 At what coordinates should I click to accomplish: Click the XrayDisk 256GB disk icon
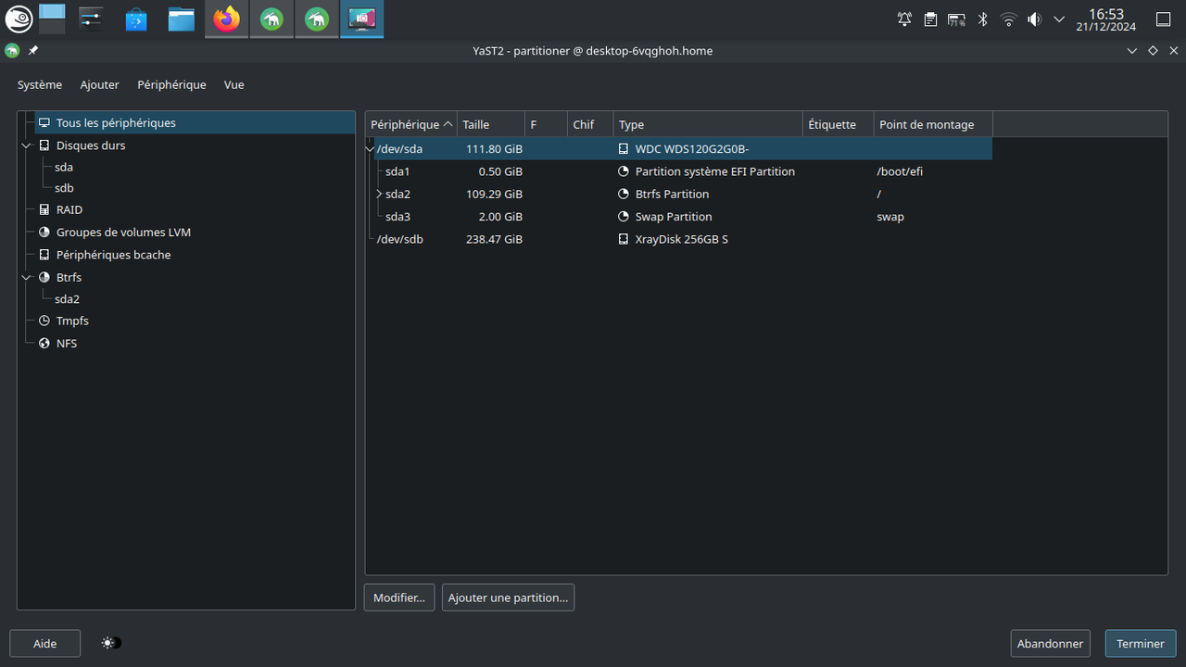[x=624, y=239]
